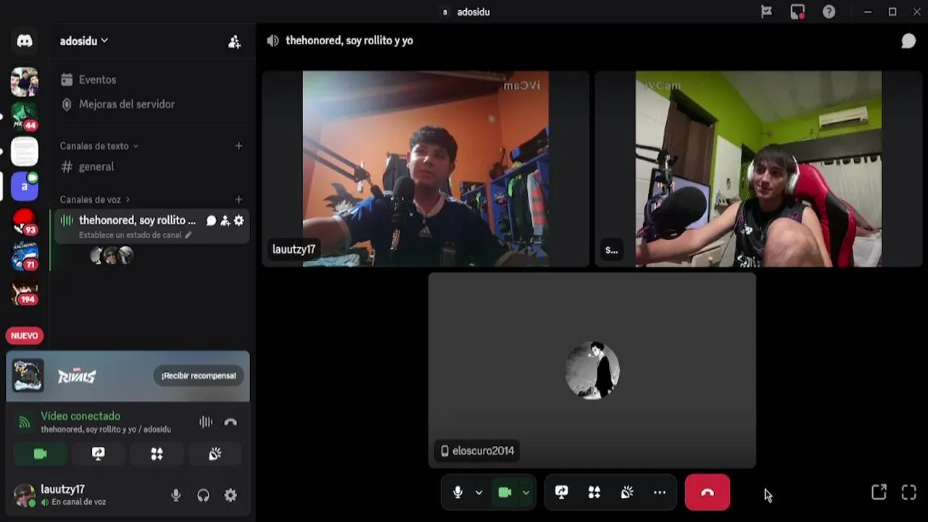Open the server with 71 notifications
928x522 pixels.
click(x=25, y=256)
